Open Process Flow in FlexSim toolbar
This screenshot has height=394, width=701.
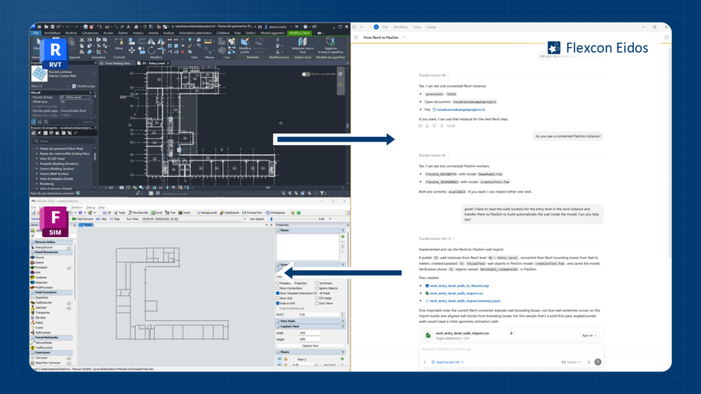click(x=253, y=213)
